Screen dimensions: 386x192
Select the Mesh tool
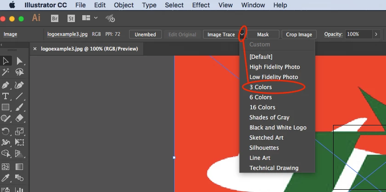click(6, 167)
